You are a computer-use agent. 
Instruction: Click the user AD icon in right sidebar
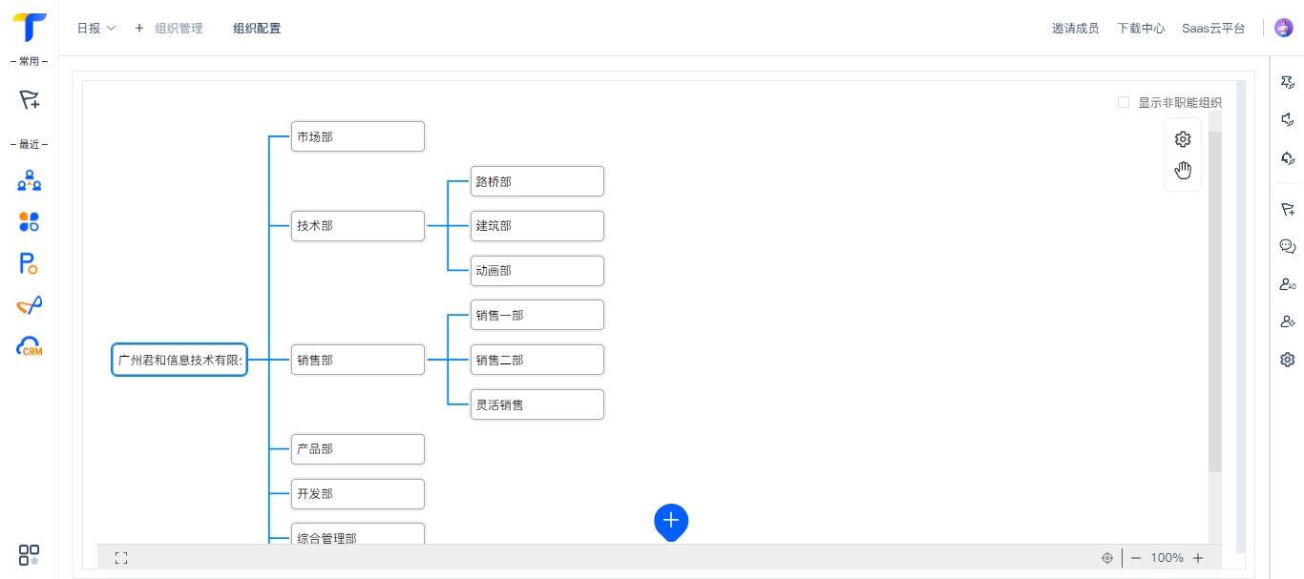(x=1287, y=284)
